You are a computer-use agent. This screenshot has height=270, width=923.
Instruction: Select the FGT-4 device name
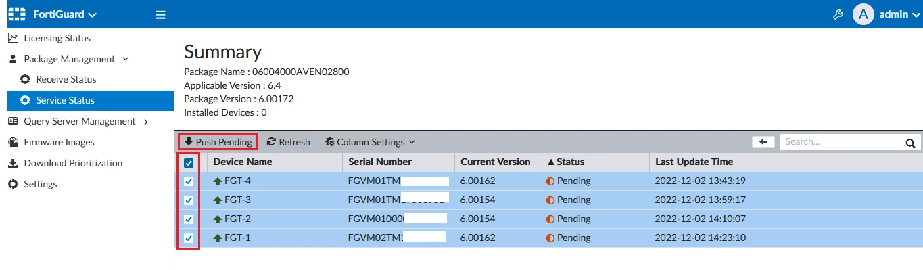pos(237,181)
